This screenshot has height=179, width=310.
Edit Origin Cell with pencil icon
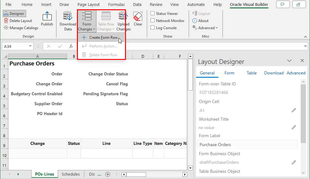[294, 110]
